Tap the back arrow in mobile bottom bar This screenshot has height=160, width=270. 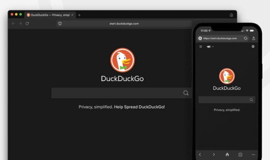point(200,155)
